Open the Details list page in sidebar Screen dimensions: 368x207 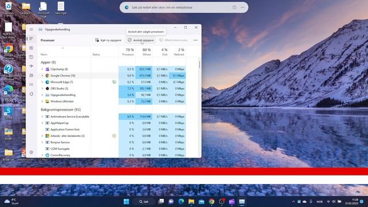(31, 85)
